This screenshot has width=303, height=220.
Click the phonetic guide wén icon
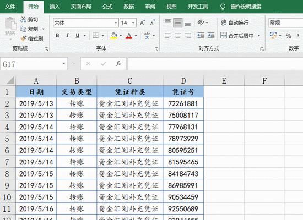[x=147, y=36]
